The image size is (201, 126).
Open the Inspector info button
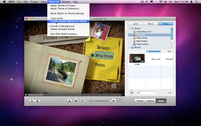click(37, 101)
